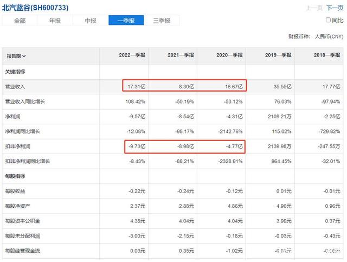Click the -1.02元 cash flow value
Screen dimensions: 347x262
(x=234, y=251)
